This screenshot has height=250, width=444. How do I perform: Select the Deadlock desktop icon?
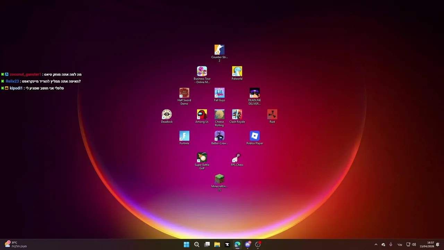(x=166, y=116)
